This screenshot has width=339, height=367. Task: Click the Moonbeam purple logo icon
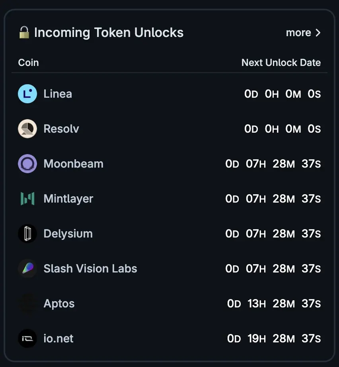pyautogui.click(x=27, y=164)
